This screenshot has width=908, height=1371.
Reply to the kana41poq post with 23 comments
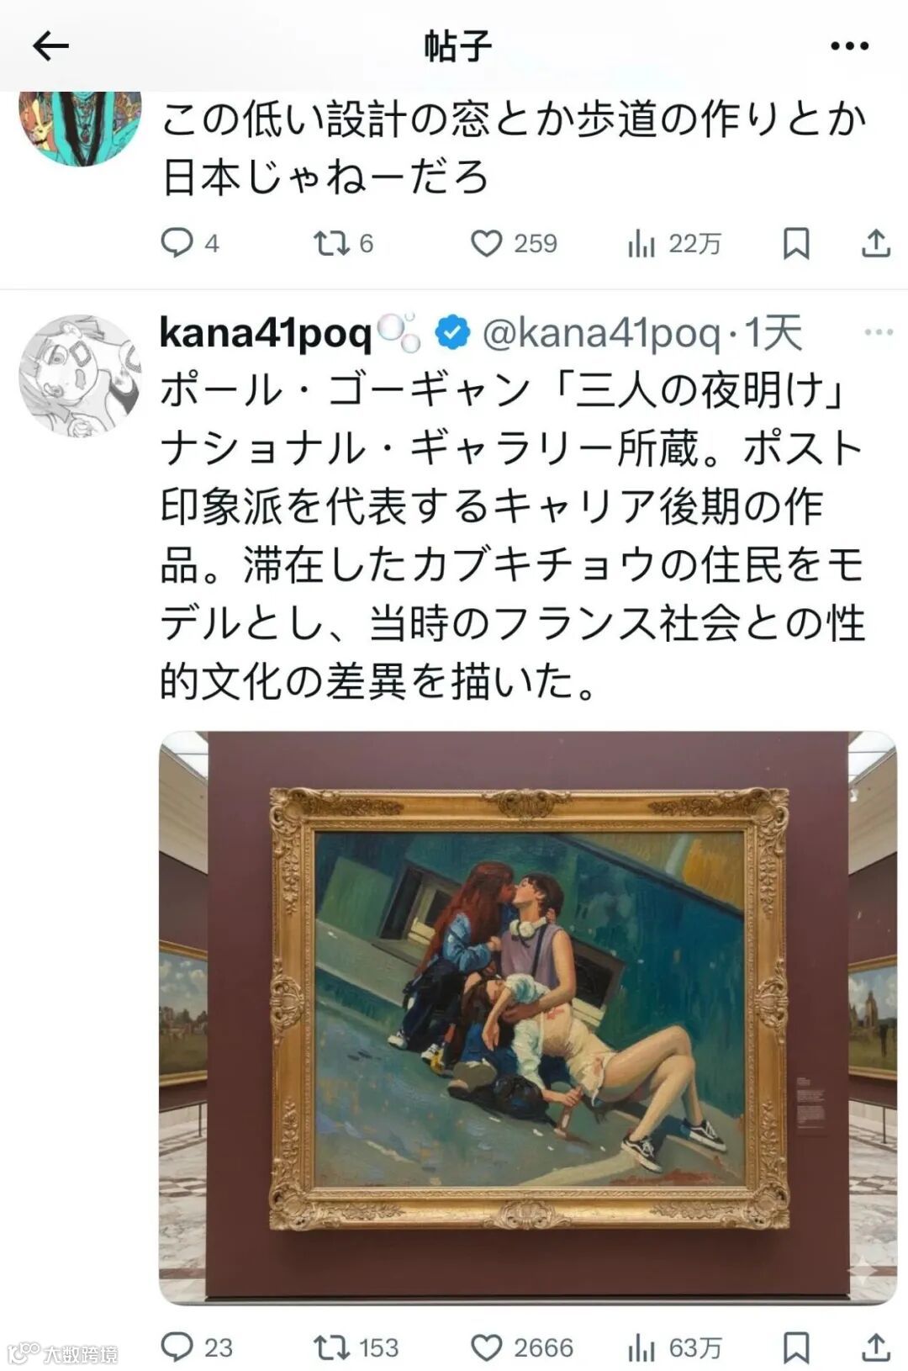click(197, 1347)
